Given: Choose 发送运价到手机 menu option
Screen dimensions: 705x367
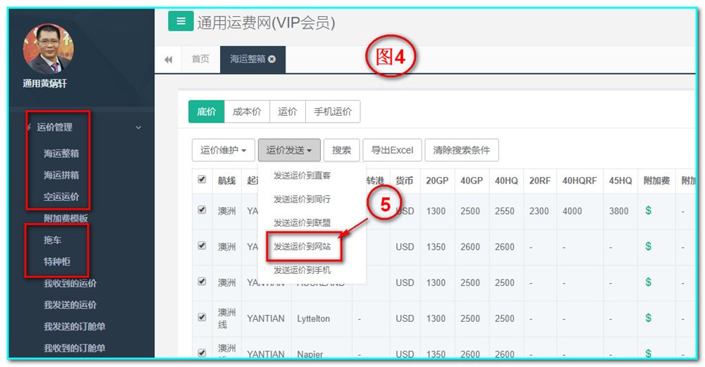Looking at the screenshot, I should point(302,270).
